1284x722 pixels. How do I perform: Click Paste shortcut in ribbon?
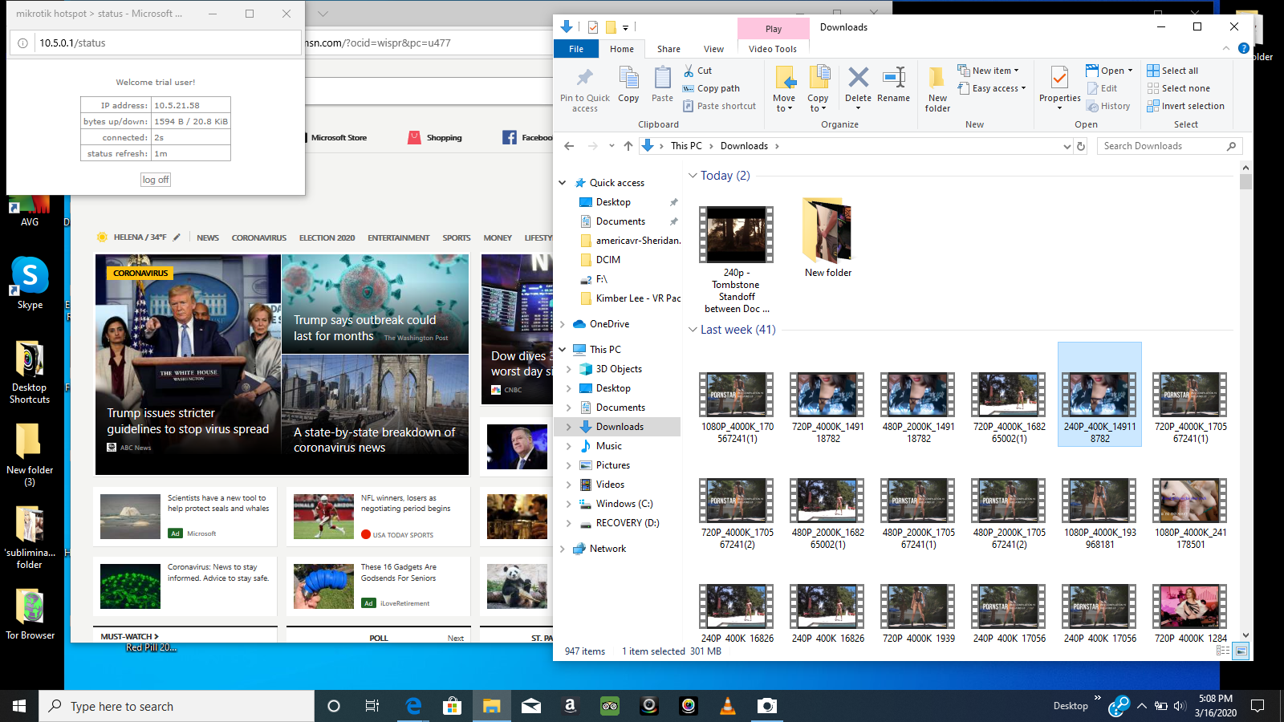pyautogui.click(x=719, y=106)
